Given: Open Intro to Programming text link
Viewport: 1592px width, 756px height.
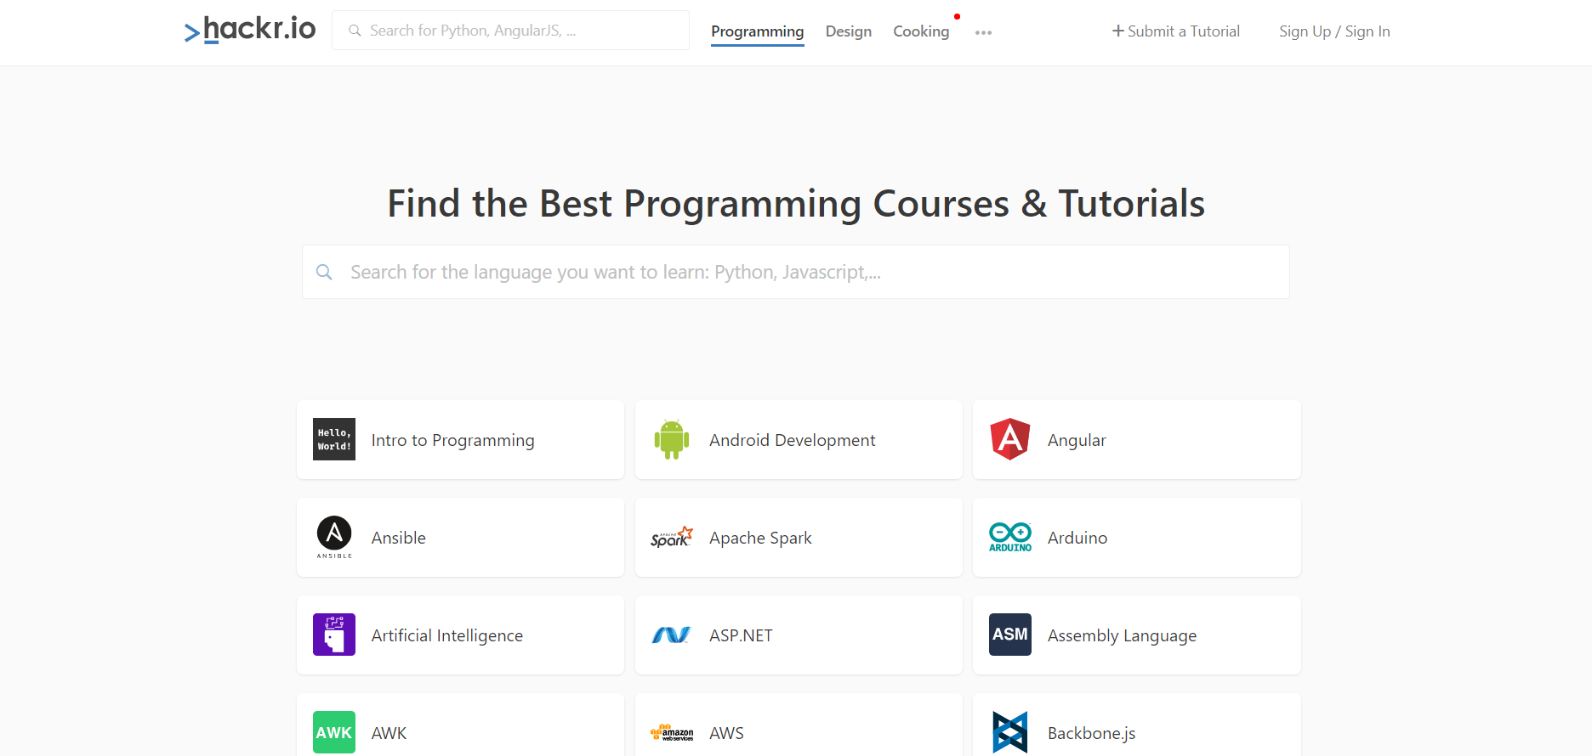Looking at the screenshot, I should pos(452,440).
